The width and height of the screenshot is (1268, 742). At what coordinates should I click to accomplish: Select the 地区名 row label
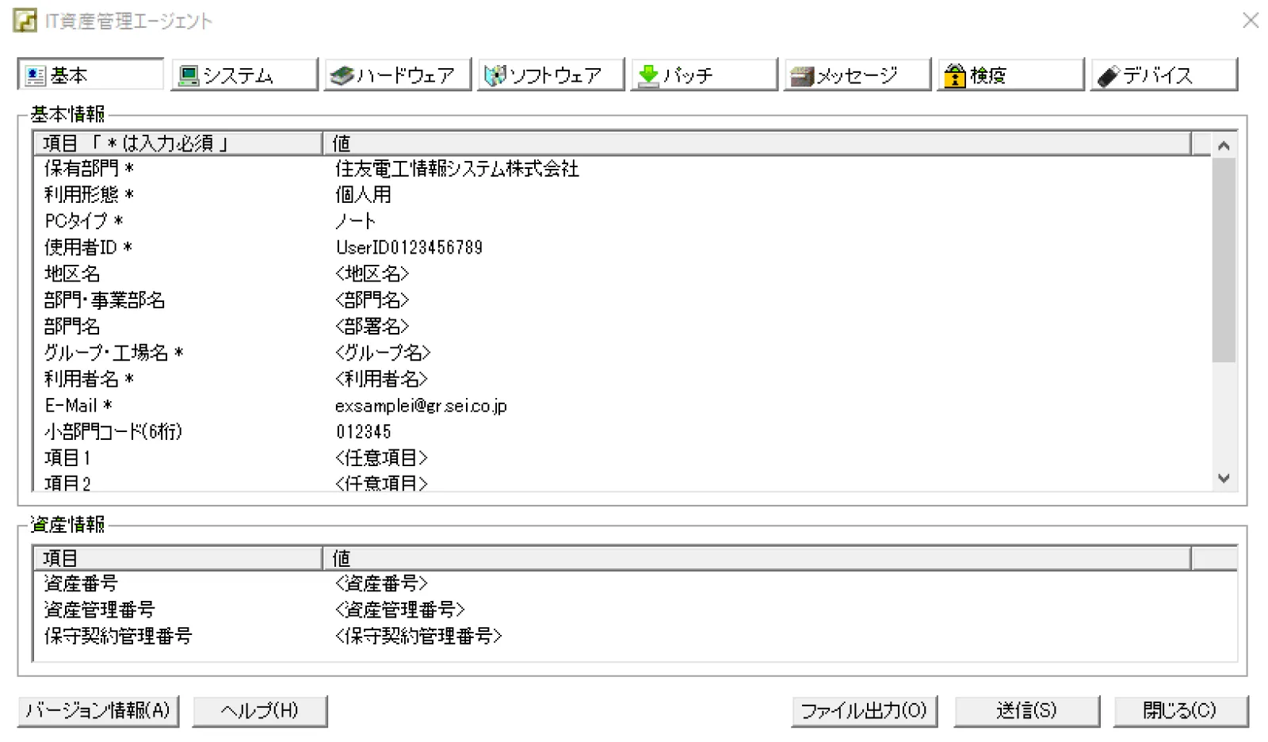coord(72,273)
